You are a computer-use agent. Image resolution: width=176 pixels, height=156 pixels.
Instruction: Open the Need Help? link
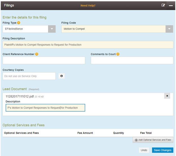pyautogui.click(x=88, y=6)
